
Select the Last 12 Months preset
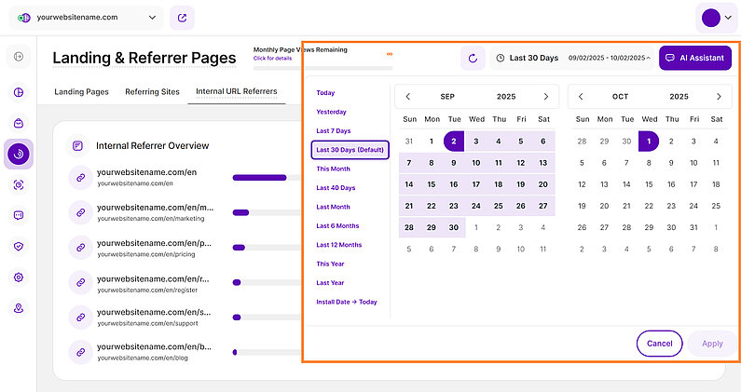coord(338,245)
